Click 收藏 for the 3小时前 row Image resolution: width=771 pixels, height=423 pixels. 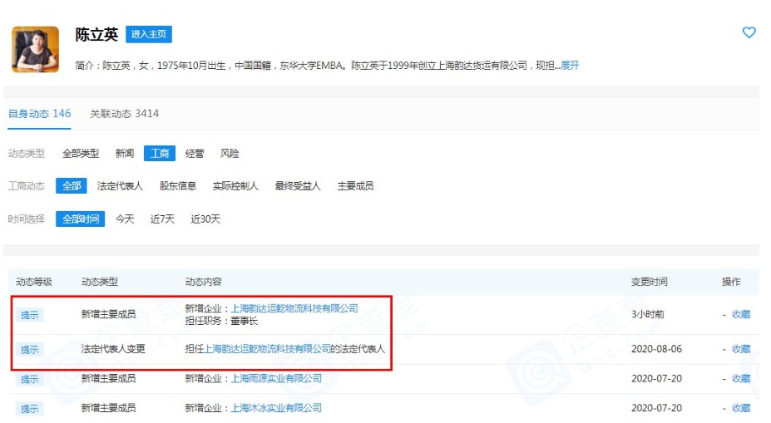pos(741,314)
